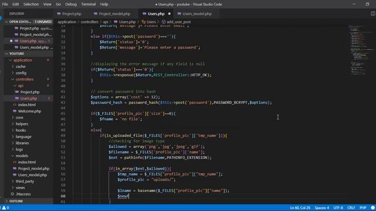This screenshot has height=211, width=376.
Task: Open Project.php in Open Editors list
Action: [x=29, y=28]
